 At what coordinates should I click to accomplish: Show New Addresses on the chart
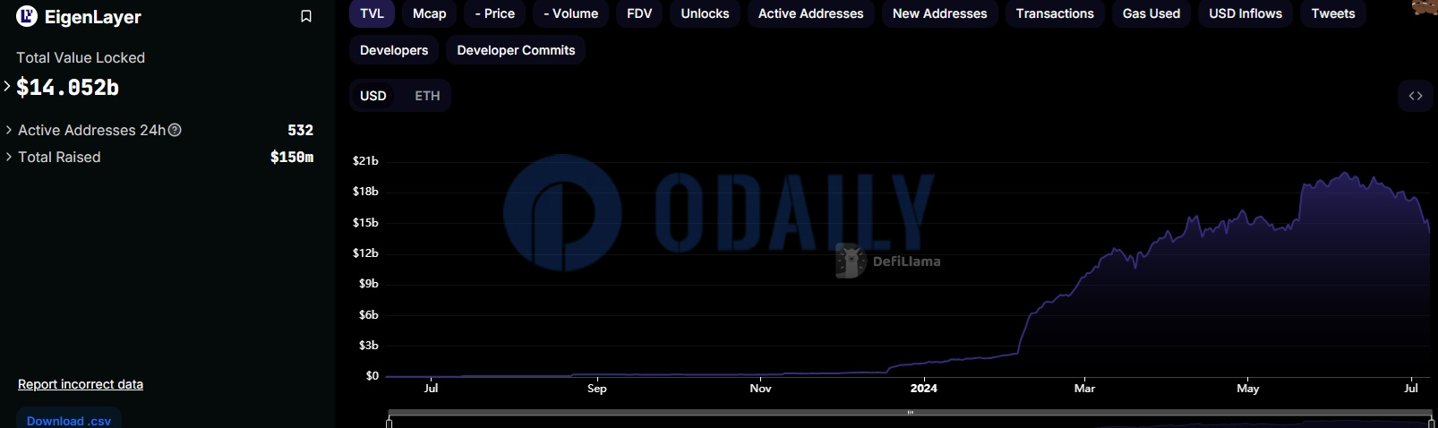940,13
